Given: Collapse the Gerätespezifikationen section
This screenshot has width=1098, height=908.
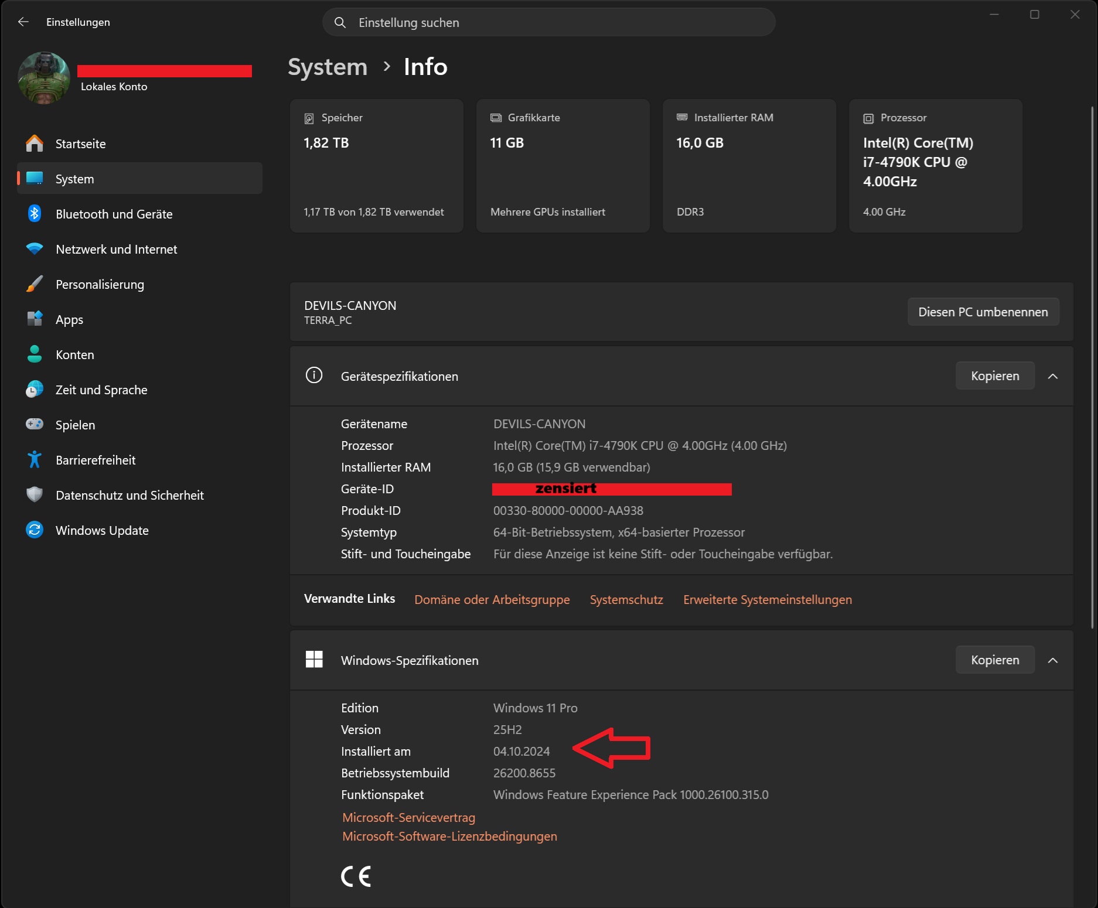Looking at the screenshot, I should point(1053,376).
